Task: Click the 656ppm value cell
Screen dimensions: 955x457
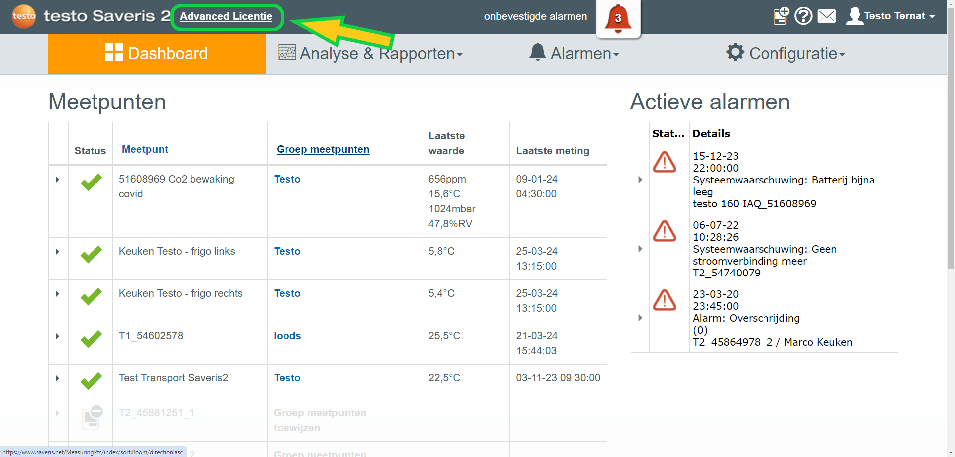Action: coord(447,179)
